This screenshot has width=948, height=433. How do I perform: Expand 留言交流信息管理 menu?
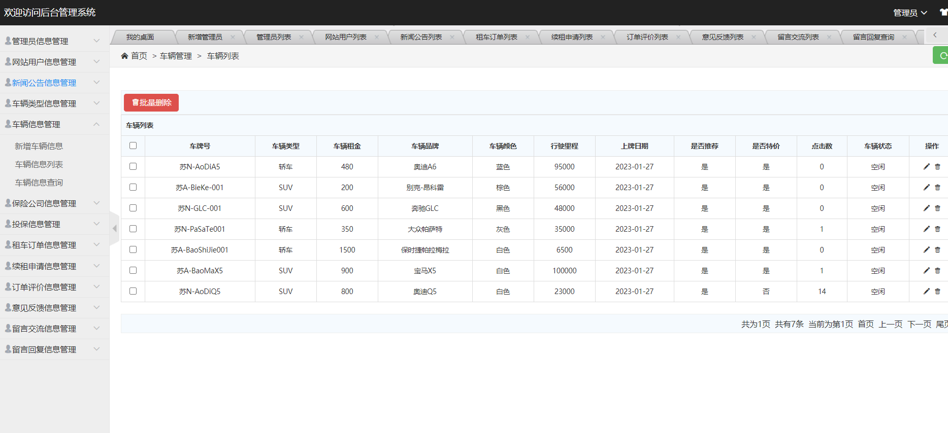(x=54, y=329)
